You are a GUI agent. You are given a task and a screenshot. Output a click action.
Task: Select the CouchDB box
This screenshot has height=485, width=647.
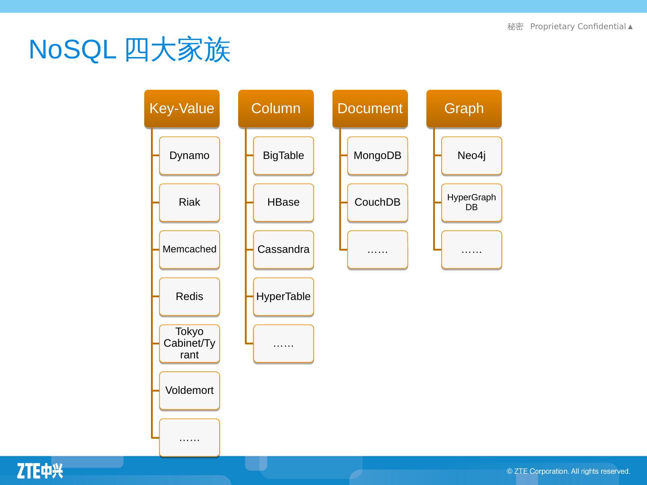[377, 203]
